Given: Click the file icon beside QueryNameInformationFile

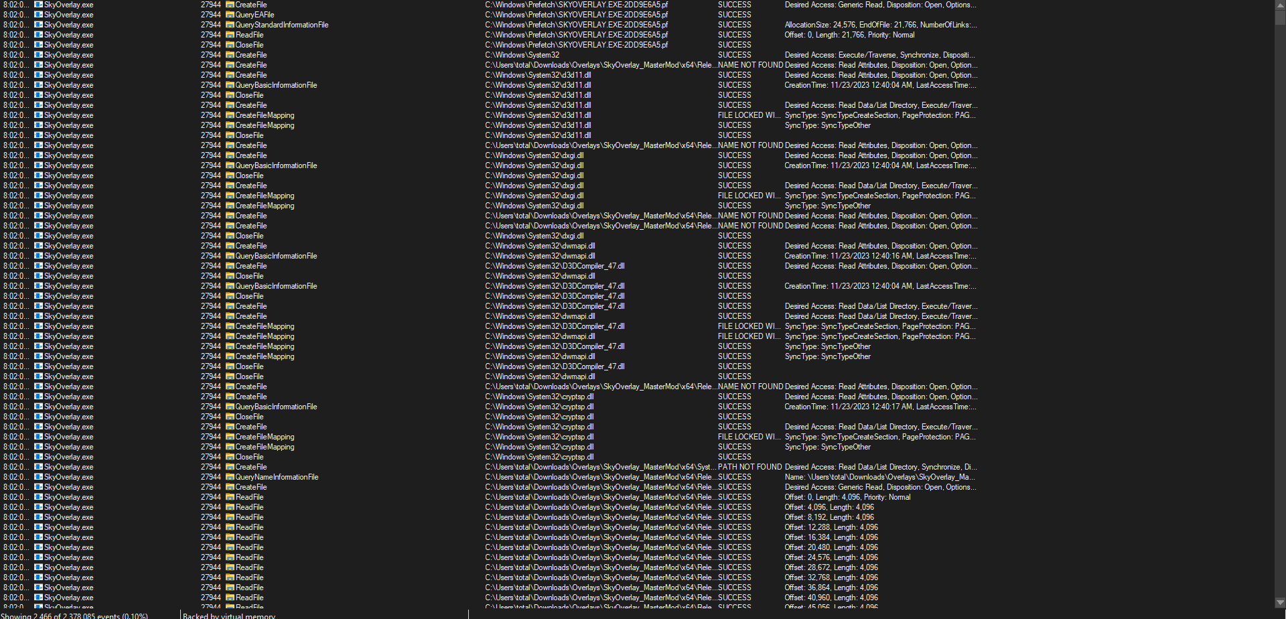Looking at the screenshot, I should click(x=230, y=477).
